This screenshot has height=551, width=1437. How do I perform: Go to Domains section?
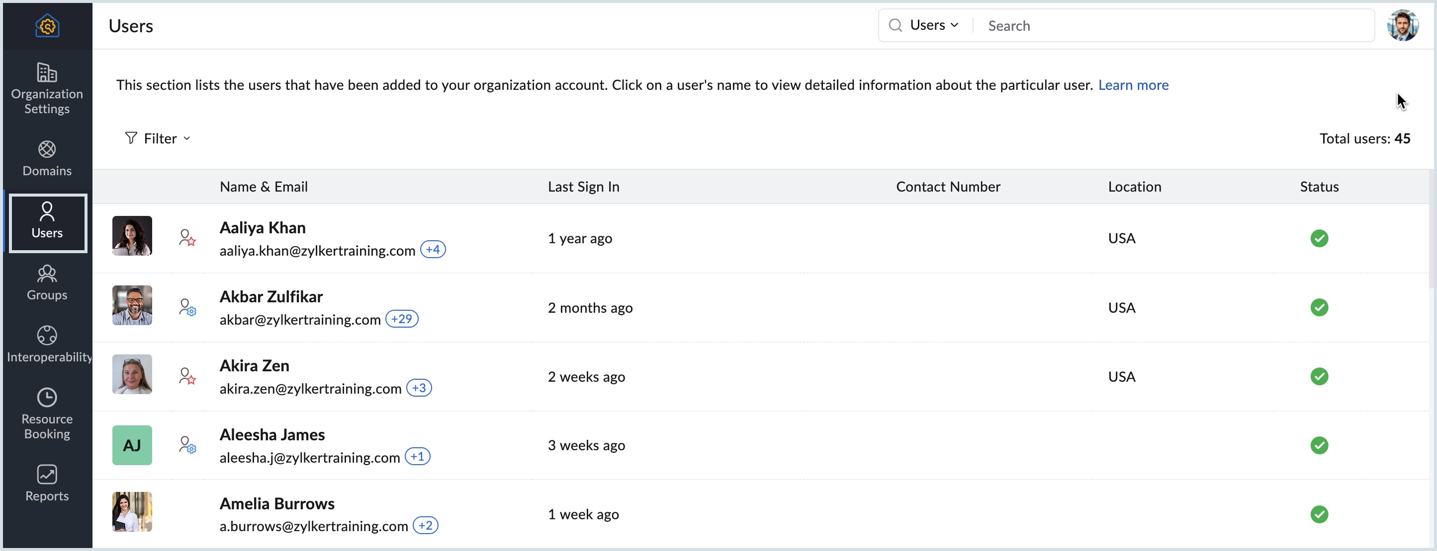pyautogui.click(x=47, y=158)
